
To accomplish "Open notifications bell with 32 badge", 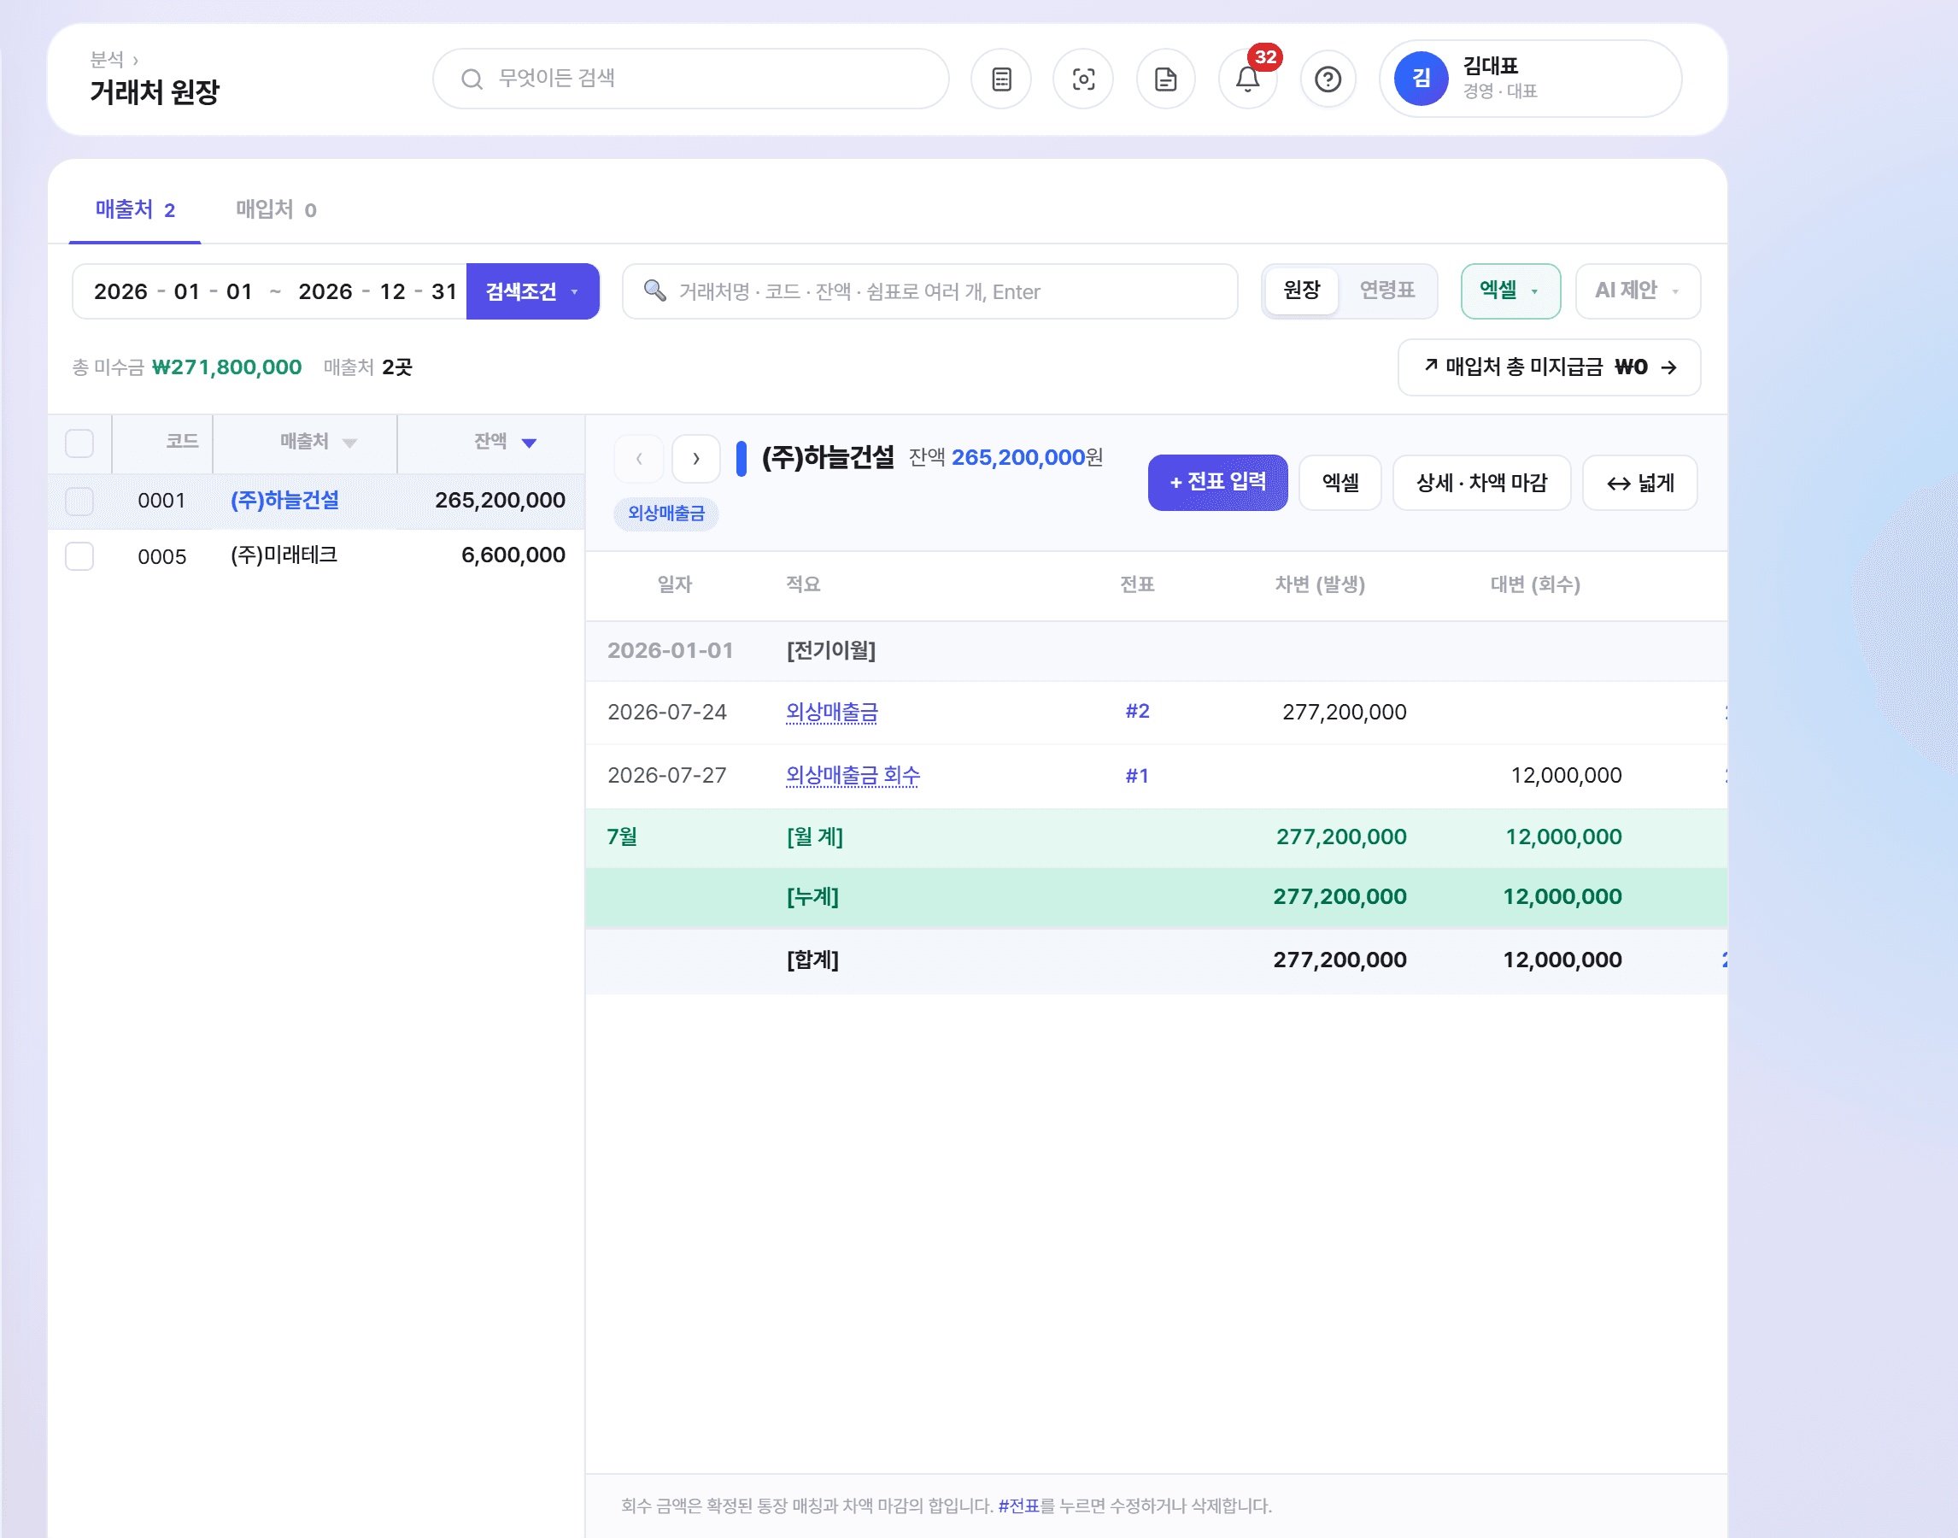I will tap(1248, 79).
